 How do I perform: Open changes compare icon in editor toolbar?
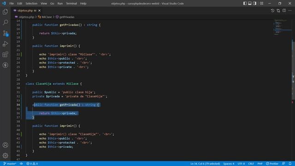(278, 11)
